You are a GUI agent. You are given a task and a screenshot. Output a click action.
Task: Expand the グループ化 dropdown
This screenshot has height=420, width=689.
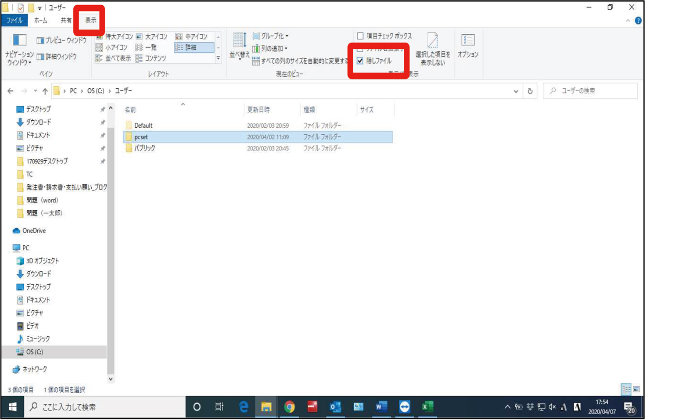271,36
